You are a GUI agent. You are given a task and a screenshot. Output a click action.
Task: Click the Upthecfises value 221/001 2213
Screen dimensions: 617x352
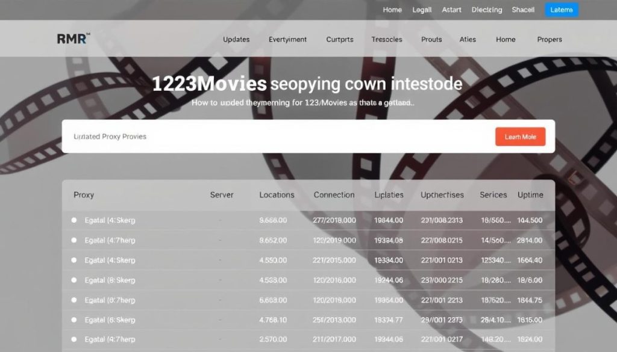click(x=442, y=300)
